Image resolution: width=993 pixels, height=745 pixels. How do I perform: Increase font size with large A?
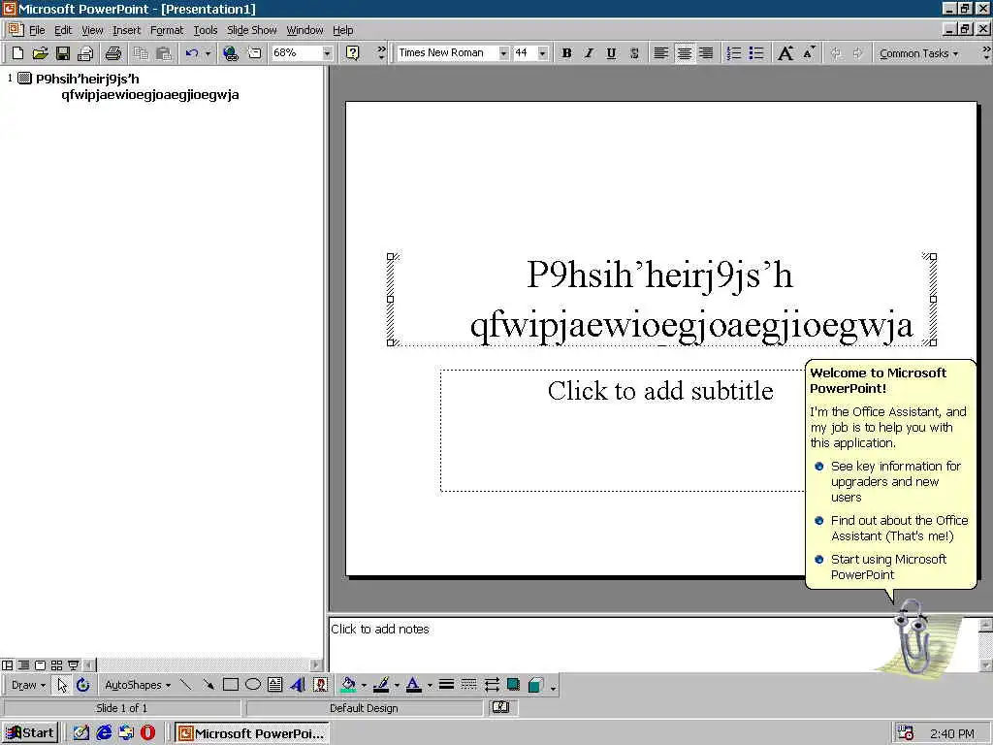(785, 53)
